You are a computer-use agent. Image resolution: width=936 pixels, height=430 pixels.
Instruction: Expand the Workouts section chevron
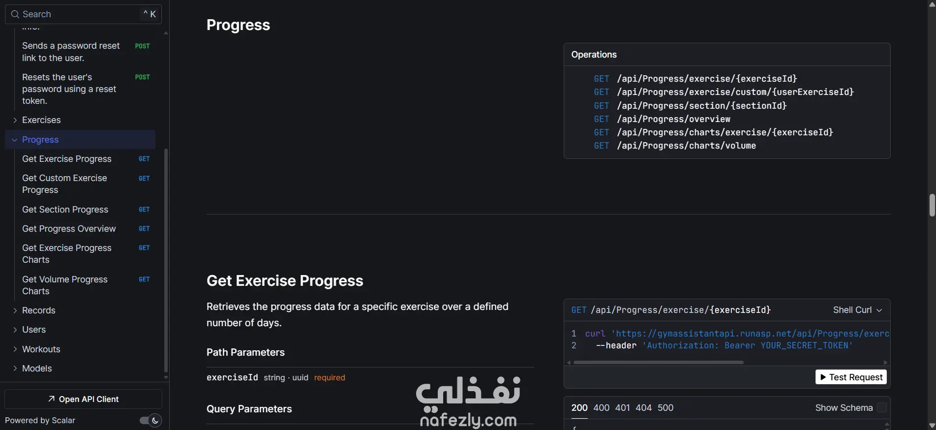15,349
